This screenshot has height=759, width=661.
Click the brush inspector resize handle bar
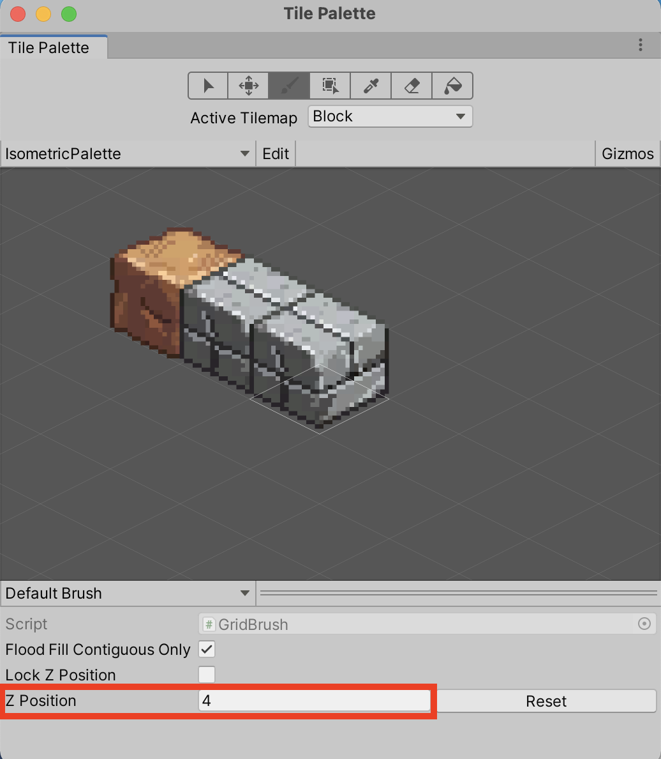click(x=458, y=593)
